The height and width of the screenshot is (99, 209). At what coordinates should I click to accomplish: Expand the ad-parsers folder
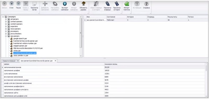tap(6, 19)
